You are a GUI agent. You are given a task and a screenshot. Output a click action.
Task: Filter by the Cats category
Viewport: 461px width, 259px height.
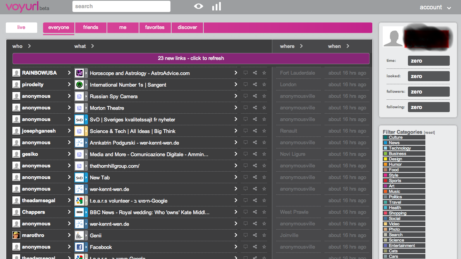click(404, 251)
